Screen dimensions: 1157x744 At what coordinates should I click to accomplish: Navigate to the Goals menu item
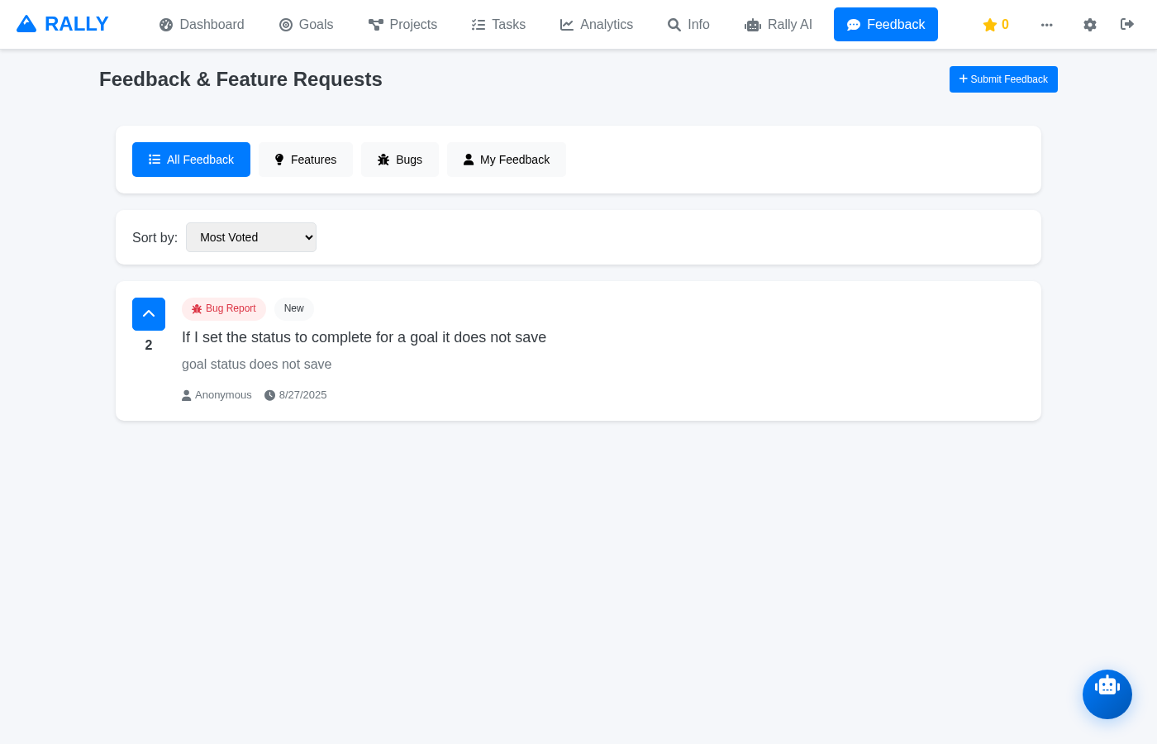click(x=306, y=24)
